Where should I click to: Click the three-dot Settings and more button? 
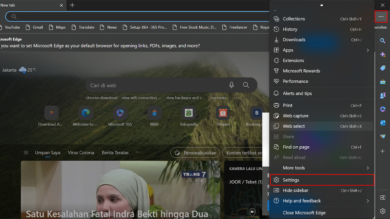tap(381, 17)
